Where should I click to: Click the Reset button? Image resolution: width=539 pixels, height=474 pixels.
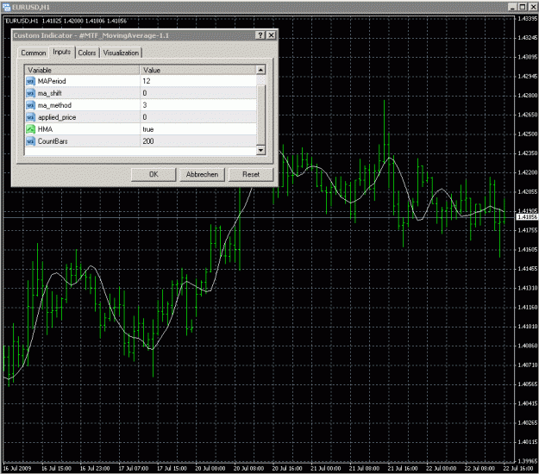251,174
